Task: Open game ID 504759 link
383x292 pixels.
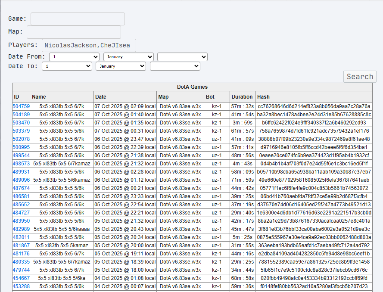Action: [21, 106]
